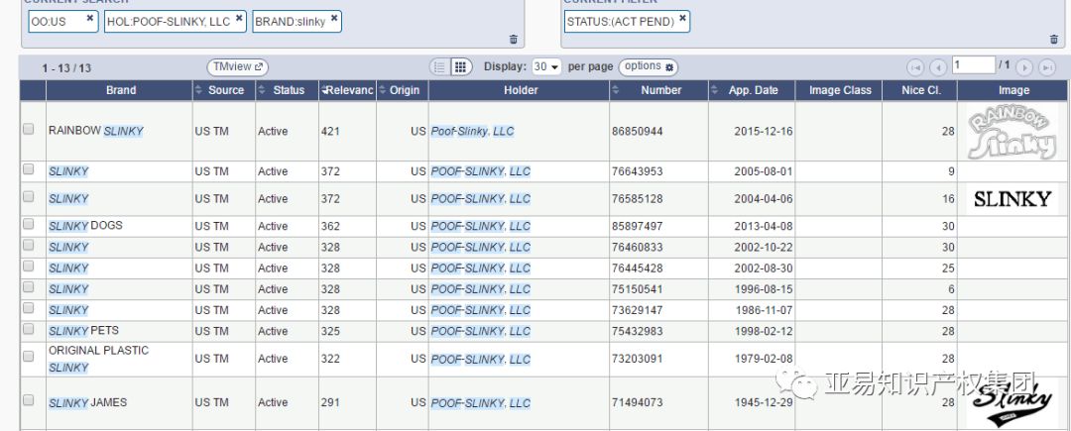Remove the BRAND:slinky search tag
Image resolution: width=1071 pixels, height=431 pixels.
tap(334, 18)
